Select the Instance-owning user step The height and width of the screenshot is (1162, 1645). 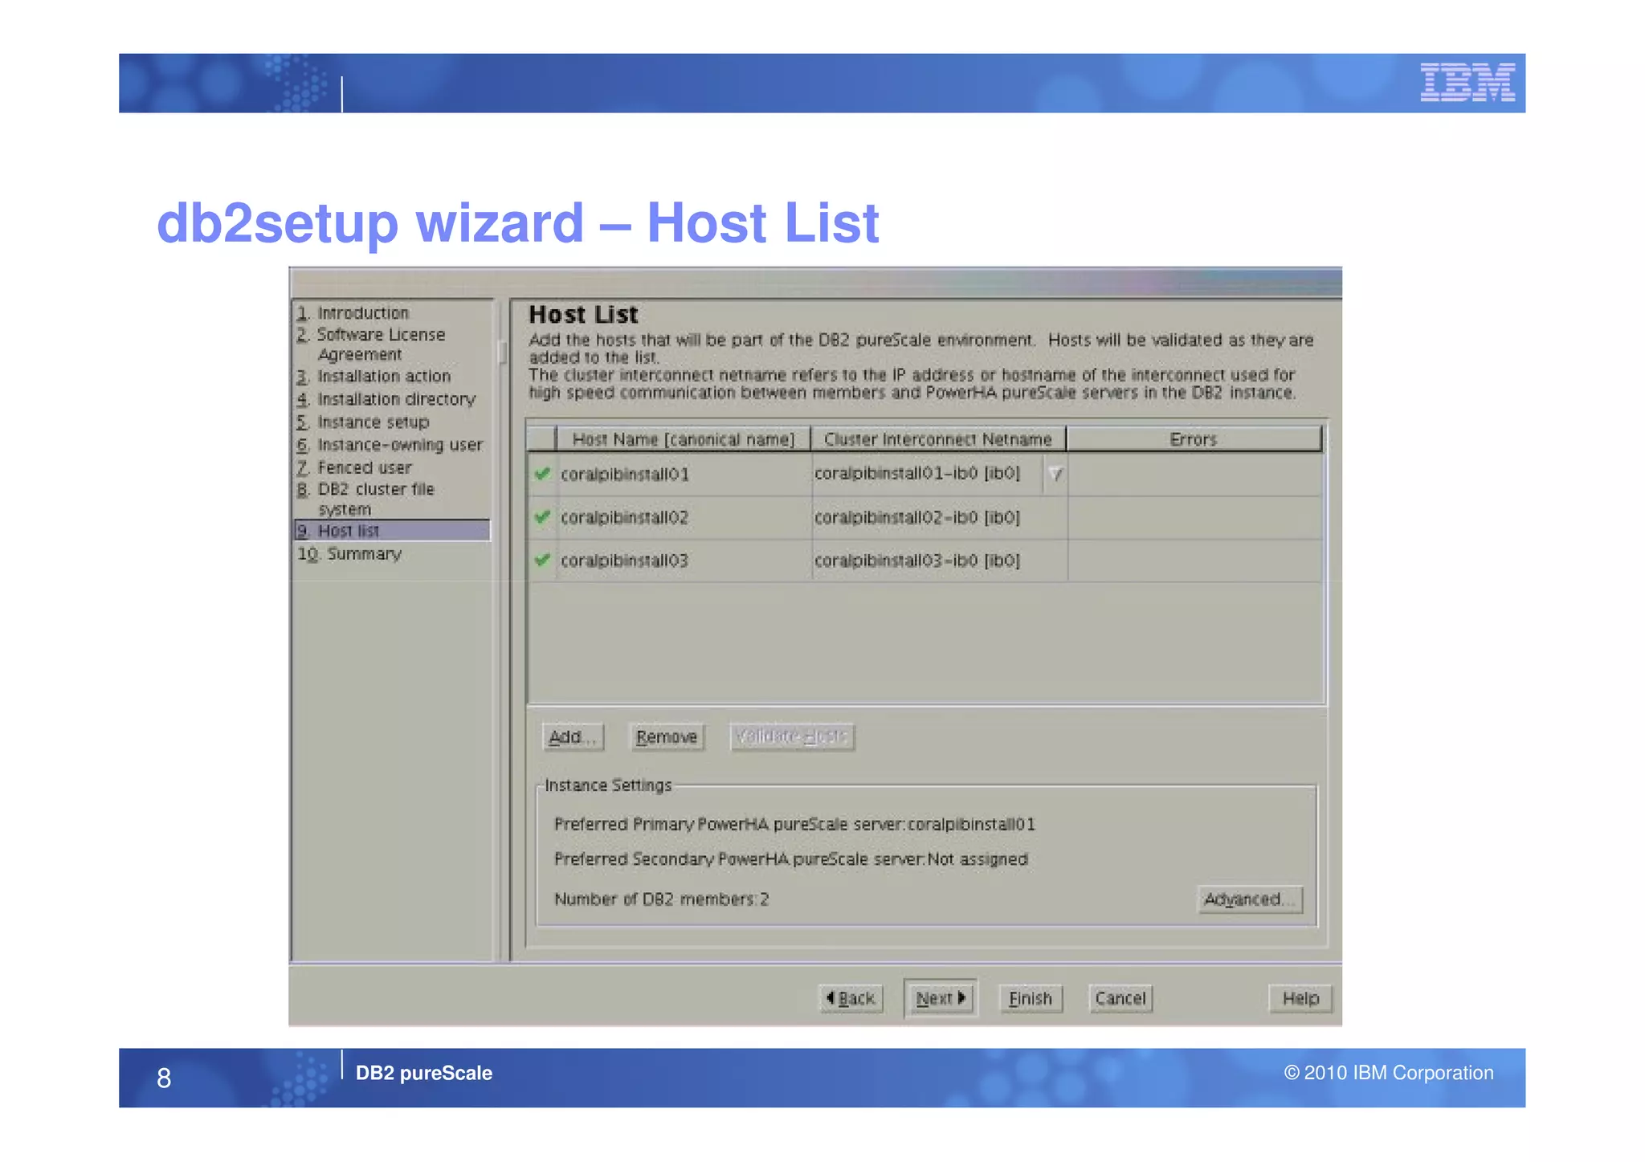tap(390, 444)
